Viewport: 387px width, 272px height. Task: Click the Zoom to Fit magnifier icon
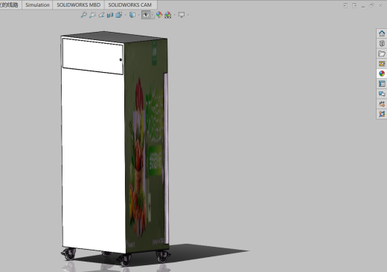83,15
